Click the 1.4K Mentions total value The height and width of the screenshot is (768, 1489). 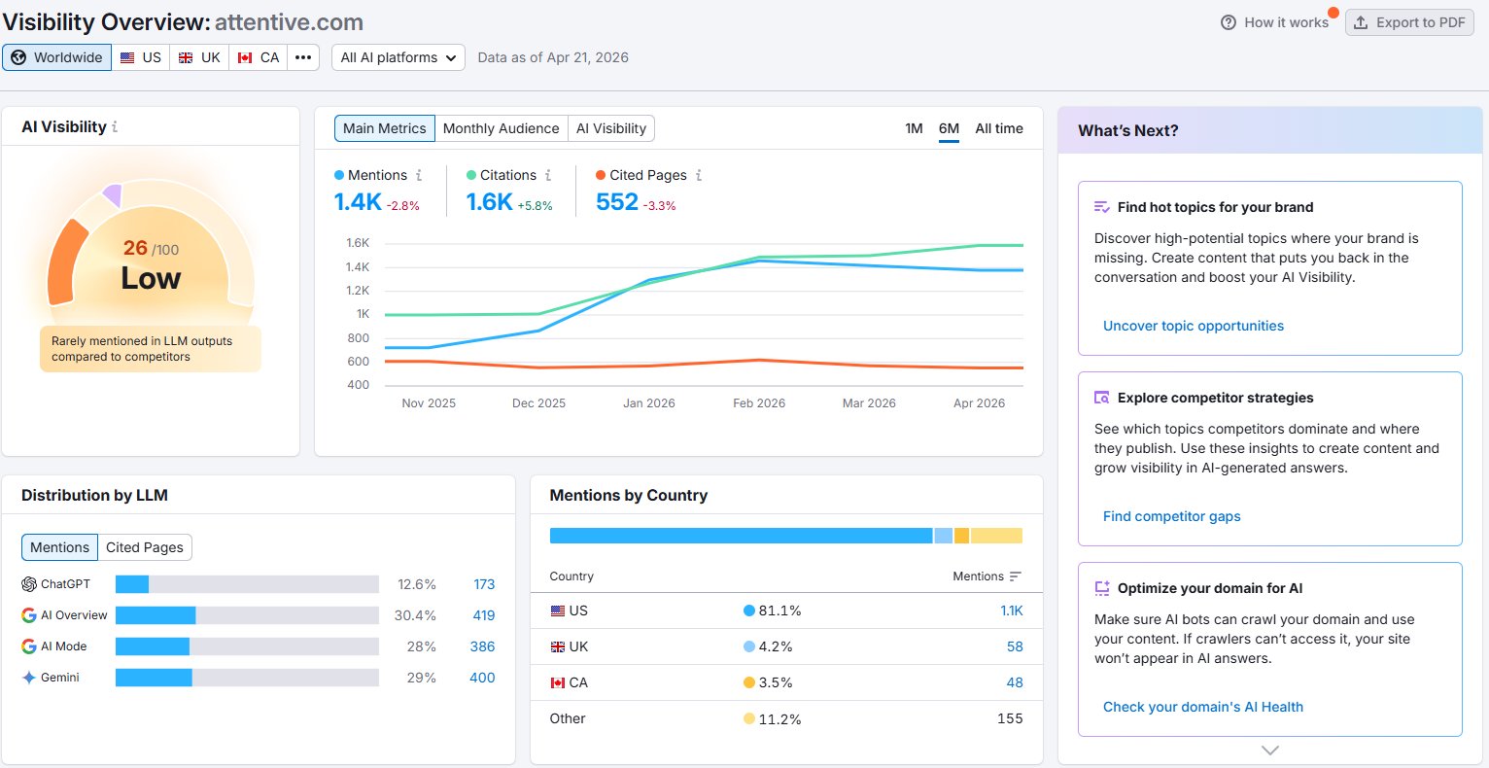click(358, 201)
